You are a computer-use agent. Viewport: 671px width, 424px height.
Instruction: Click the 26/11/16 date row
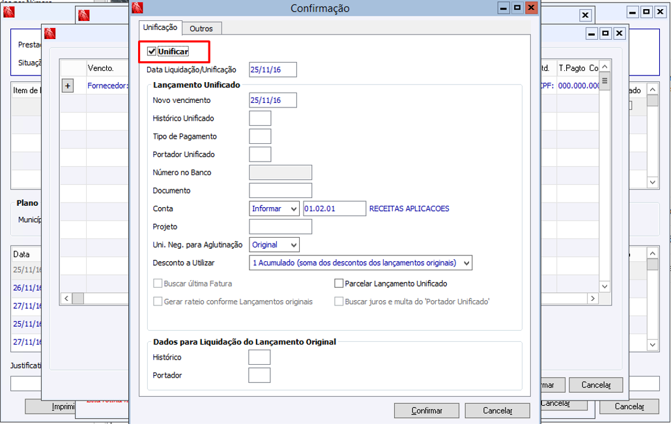click(x=27, y=287)
